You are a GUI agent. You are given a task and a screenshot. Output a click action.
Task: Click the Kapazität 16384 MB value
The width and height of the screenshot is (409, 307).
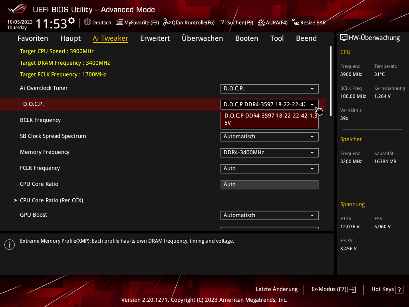tap(385, 161)
